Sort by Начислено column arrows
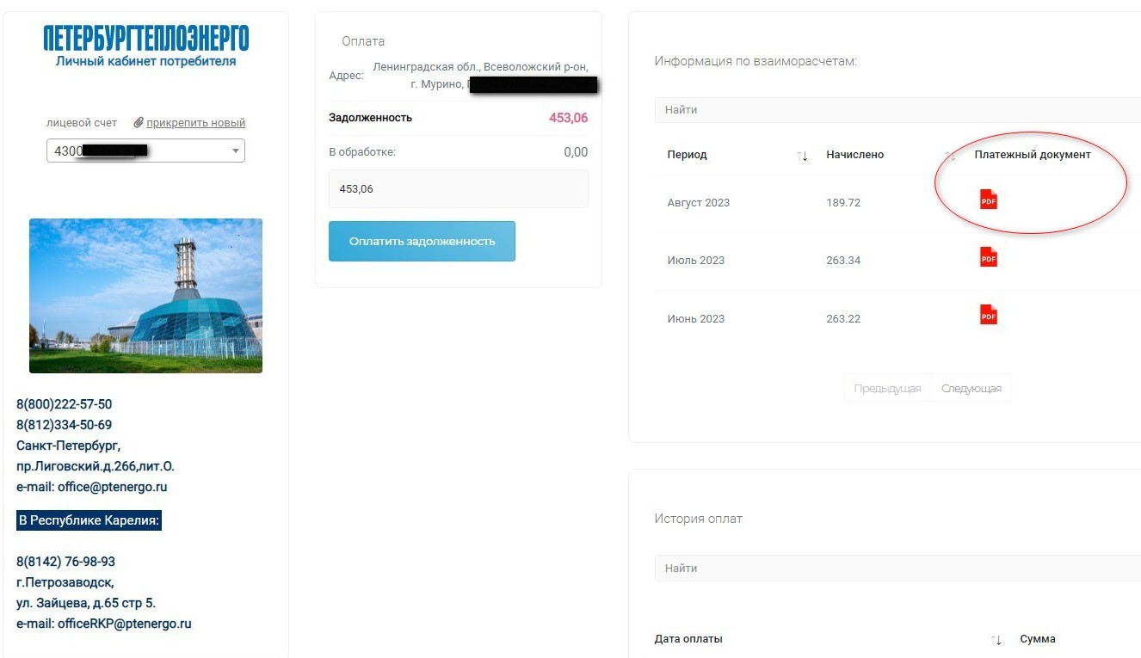Image resolution: width=1141 pixels, height=658 pixels. click(950, 156)
